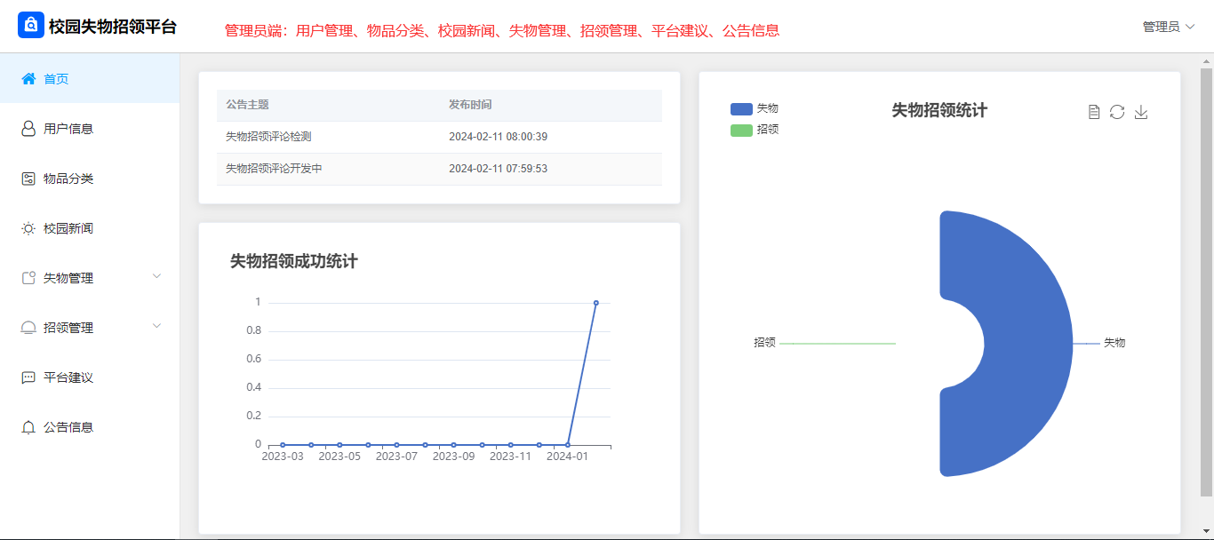This screenshot has height=540, width=1214.
Task: Expand the 失物管理 submenu arrow
Action: click(157, 276)
